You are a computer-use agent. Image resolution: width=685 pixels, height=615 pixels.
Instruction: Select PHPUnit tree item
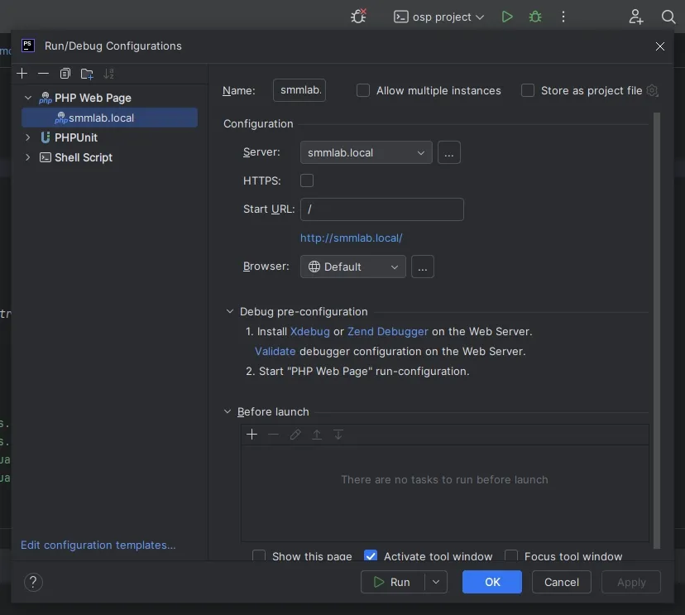tap(75, 137)
